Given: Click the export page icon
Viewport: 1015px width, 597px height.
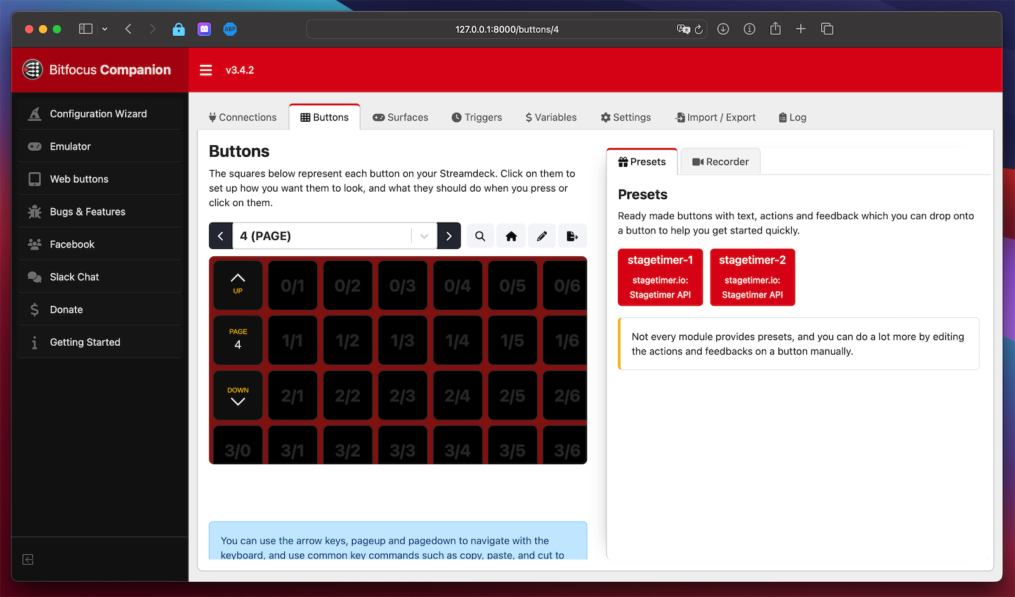Looking at the screenshot, I should point(572,236).
